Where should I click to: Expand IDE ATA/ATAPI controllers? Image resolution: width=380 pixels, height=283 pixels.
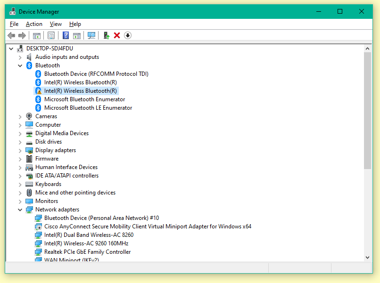(20, 176)
